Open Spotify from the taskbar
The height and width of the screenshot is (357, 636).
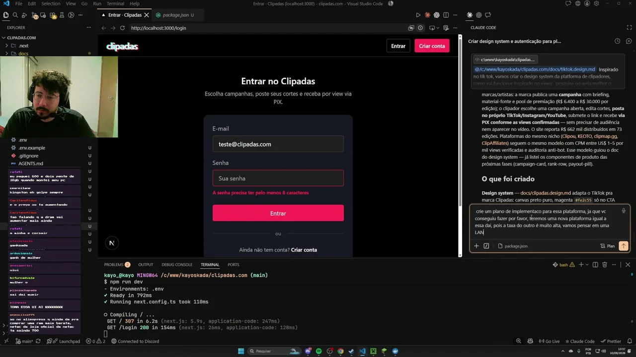pos(318,351)
